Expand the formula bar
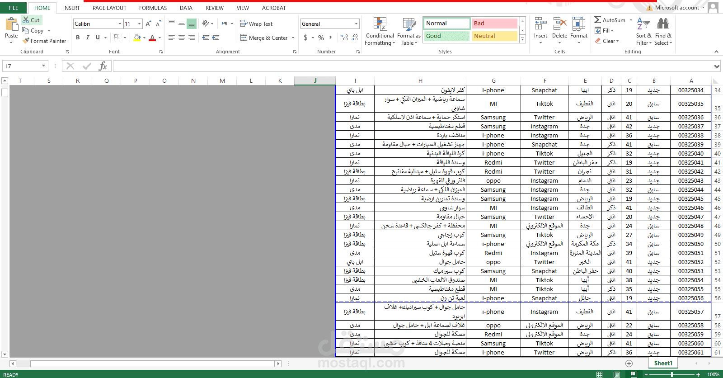 click(x=717, y=66)
